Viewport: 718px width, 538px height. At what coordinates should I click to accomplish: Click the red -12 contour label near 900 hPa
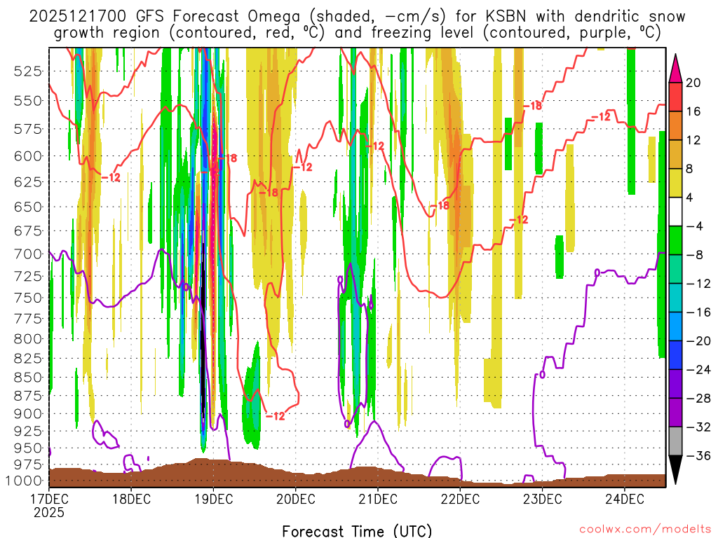[275, 416]
